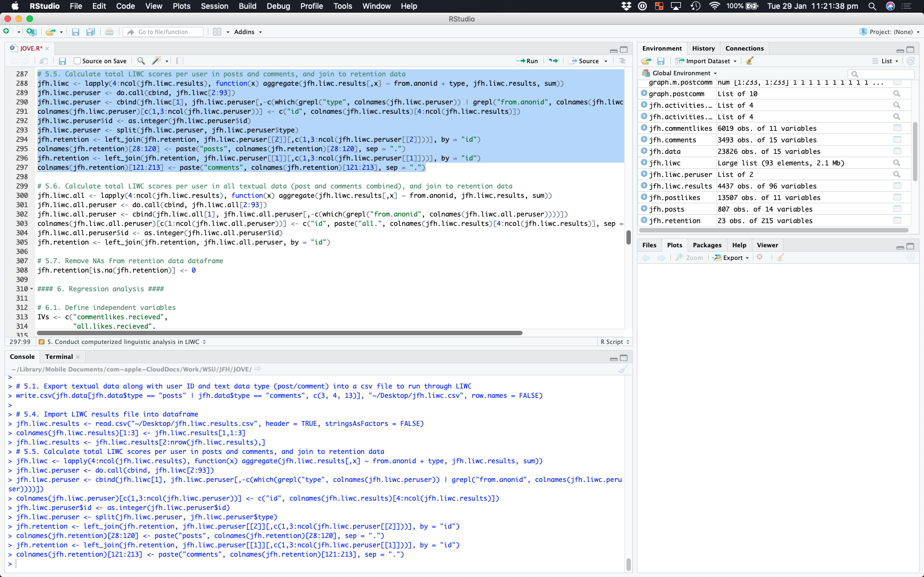This screenshot has width=924, height=577.
Task: View jfh.retention data table via grid icon
Action: (x=897, y=221)
